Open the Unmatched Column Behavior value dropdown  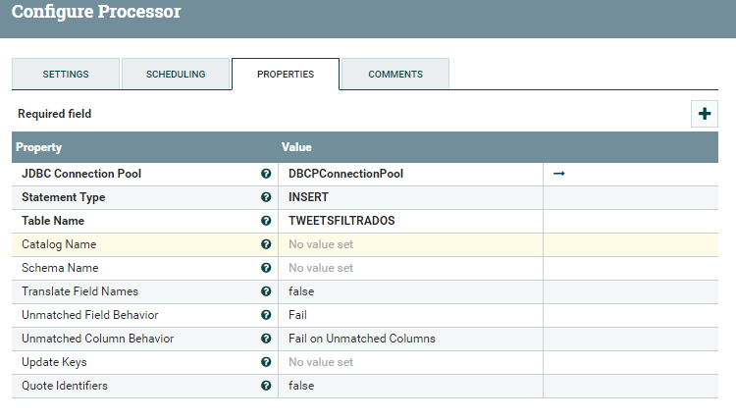pos(362,339)
